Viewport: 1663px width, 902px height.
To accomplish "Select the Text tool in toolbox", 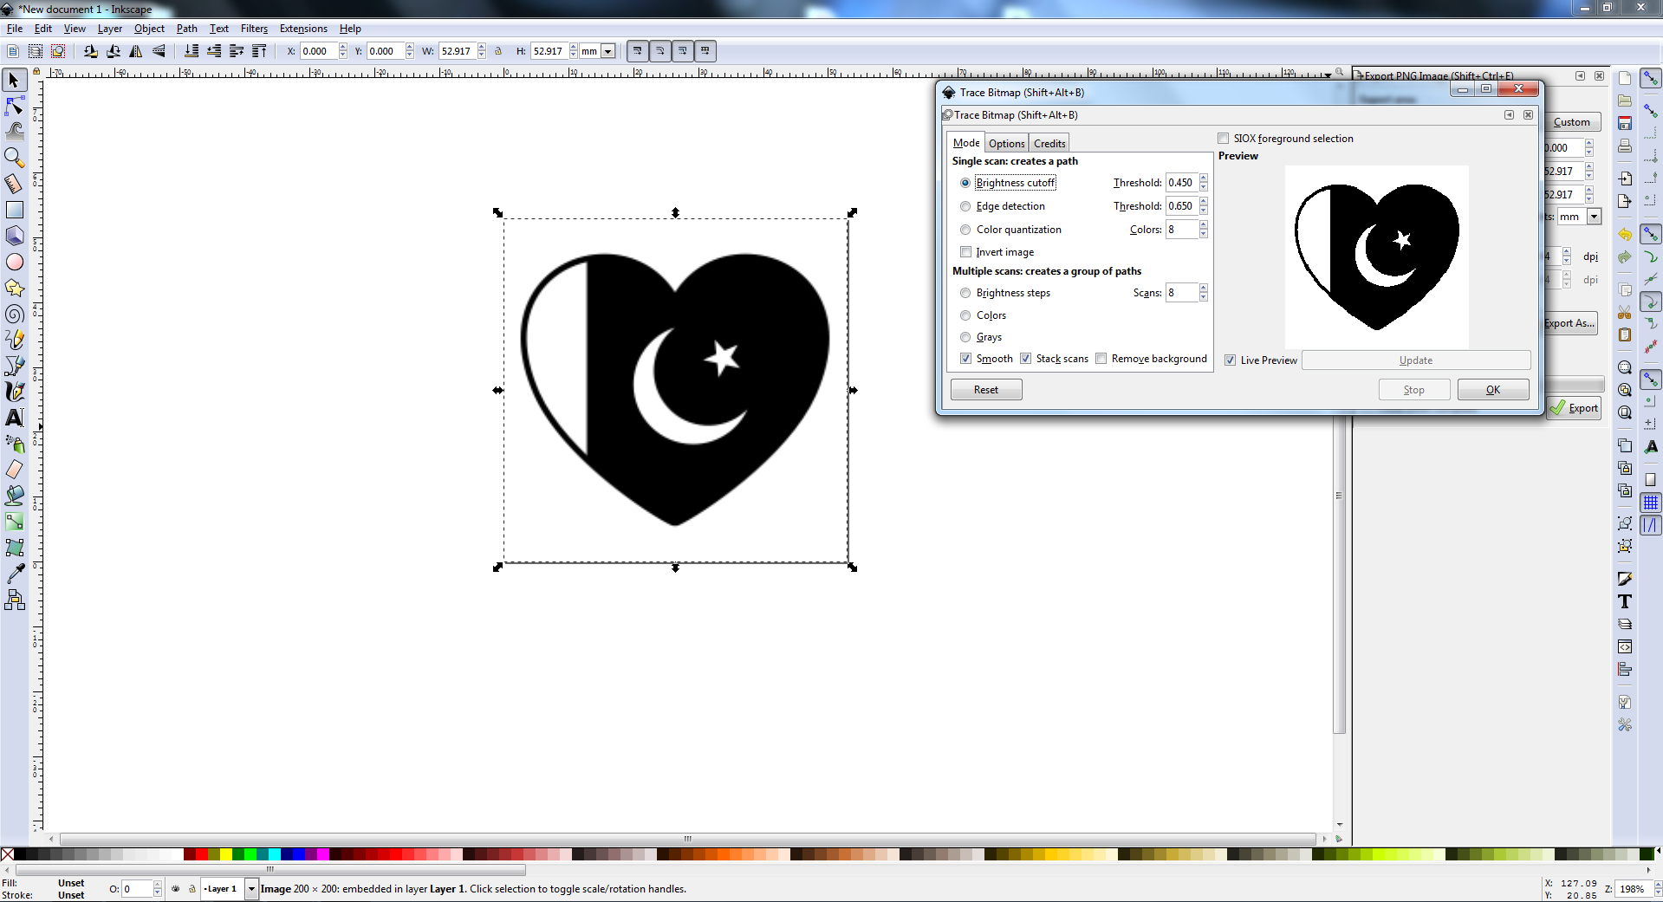I will 15,418.
